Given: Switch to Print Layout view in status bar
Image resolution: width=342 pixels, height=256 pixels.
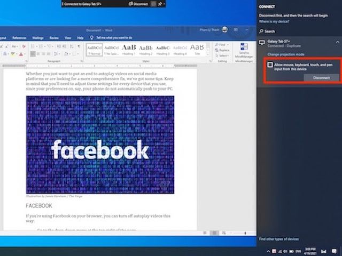Looking at the screenshot, I should [214, 233].
